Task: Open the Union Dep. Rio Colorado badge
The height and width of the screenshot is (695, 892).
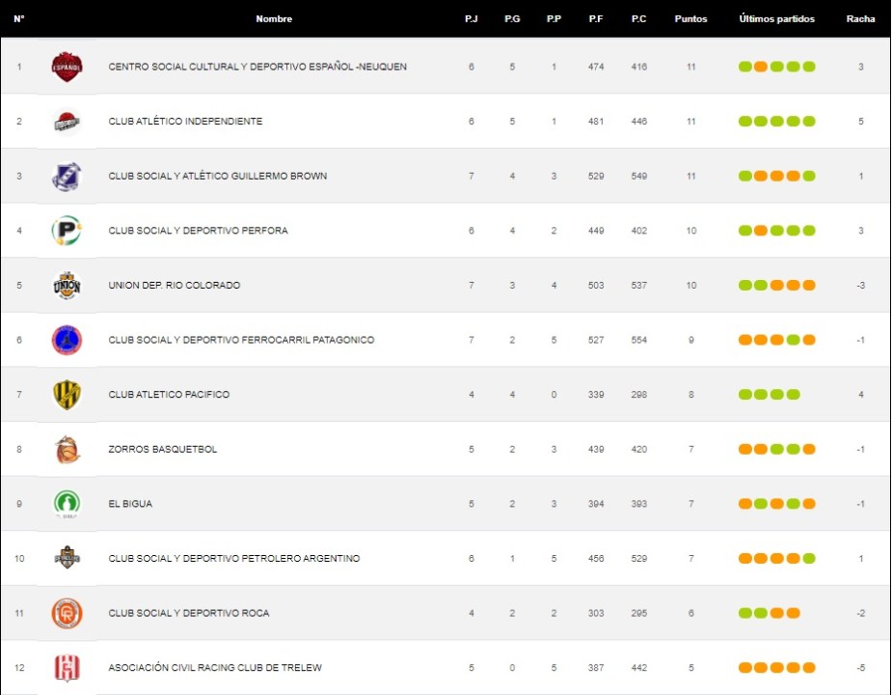Action: 67,286
